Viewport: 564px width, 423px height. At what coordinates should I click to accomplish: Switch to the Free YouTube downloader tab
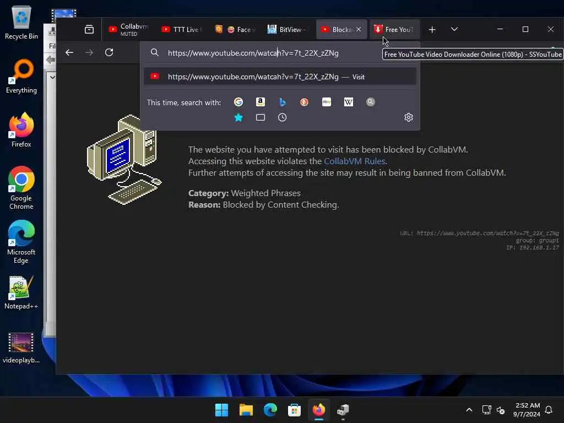[394, 30]
